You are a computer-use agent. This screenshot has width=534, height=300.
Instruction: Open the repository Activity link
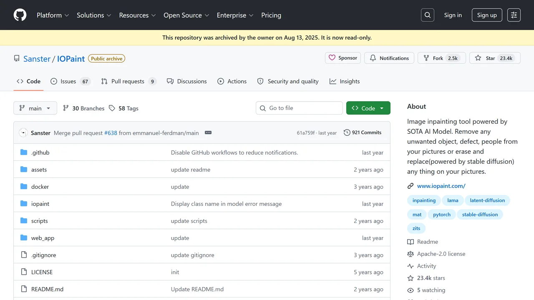pyautogui.click(x=422, y=266)
